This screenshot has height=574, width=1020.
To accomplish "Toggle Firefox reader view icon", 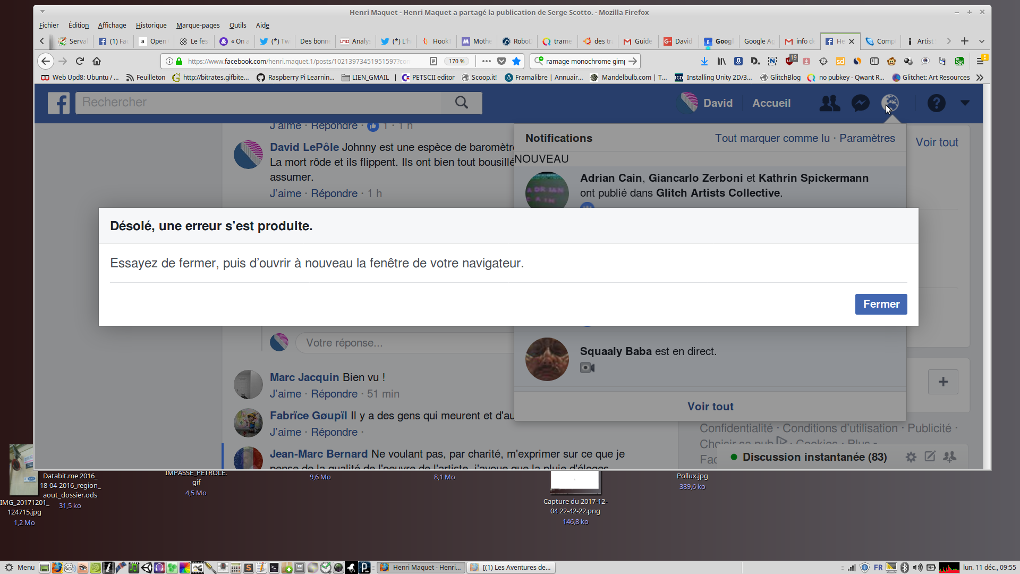I will pyautogui.click(x=433, y=61).
